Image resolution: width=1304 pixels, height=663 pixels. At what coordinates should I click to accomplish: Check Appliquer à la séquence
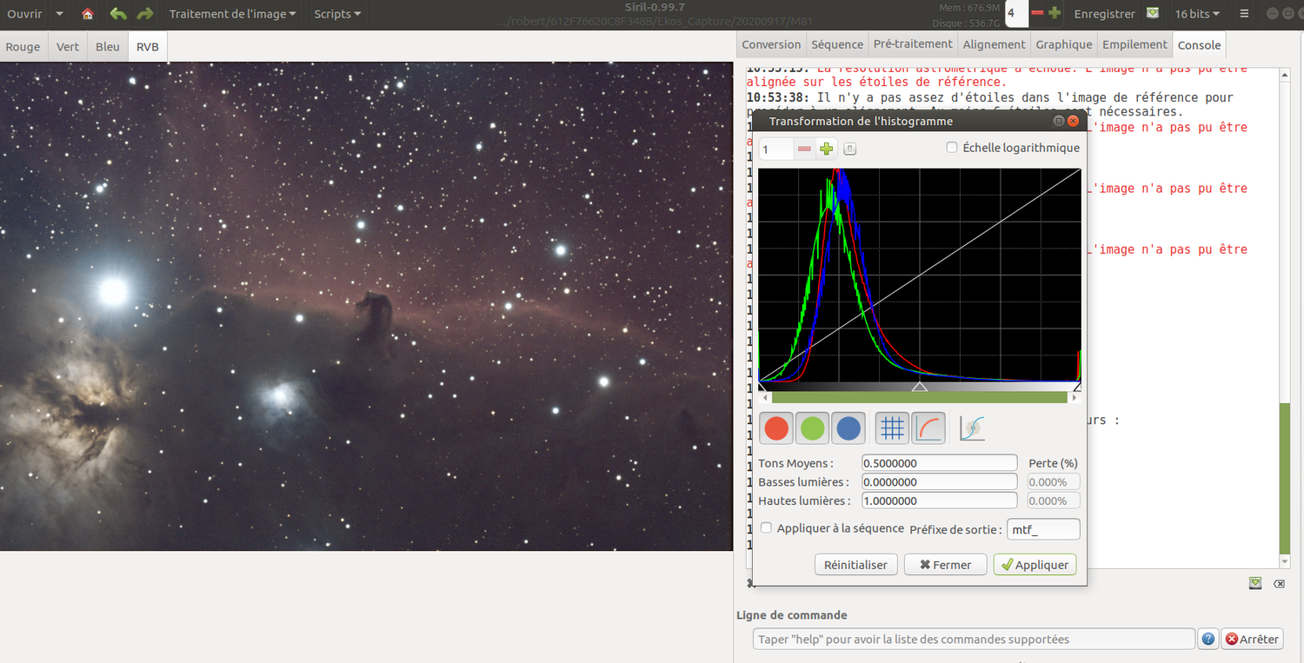(x=766, y=527)
